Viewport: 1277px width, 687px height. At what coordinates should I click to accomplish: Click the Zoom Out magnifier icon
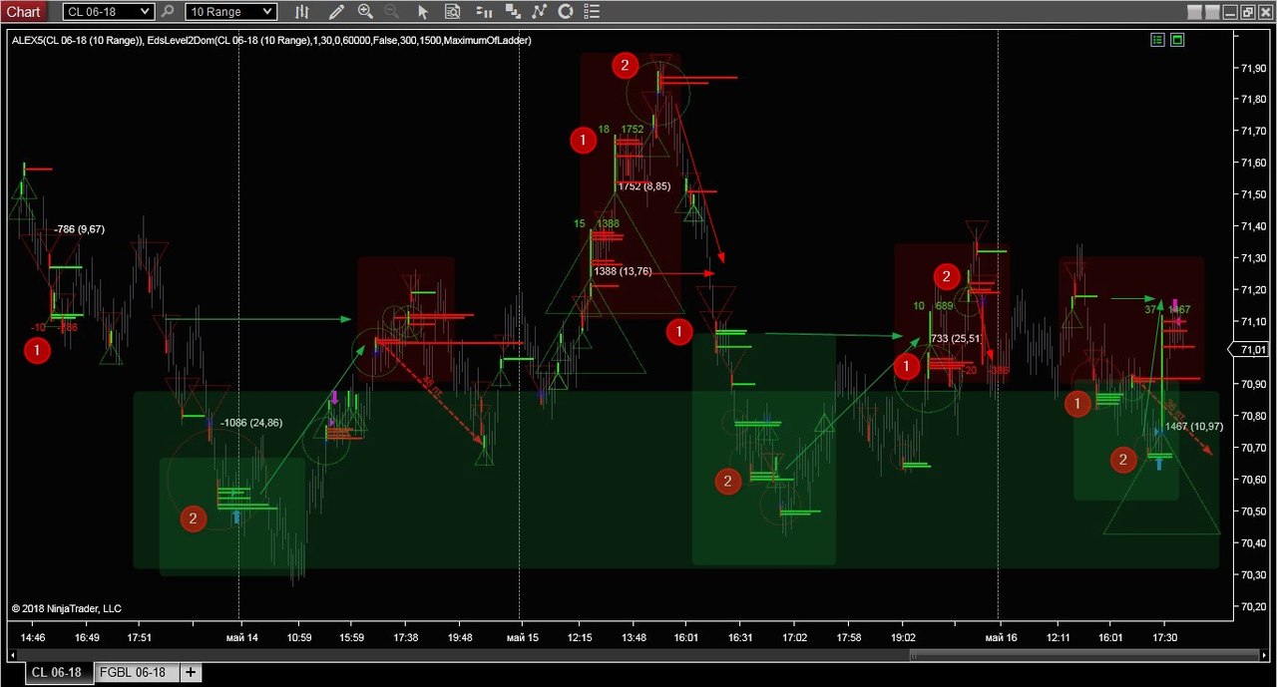point(391,12)
